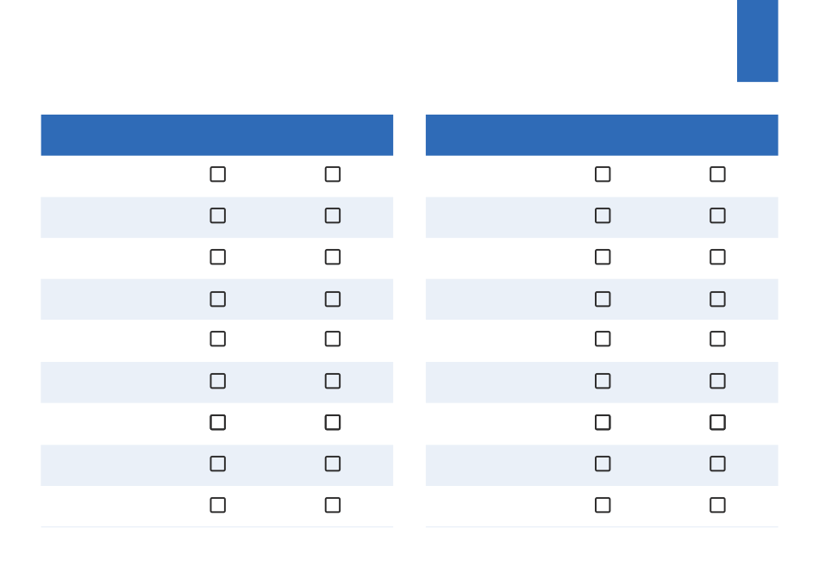Select right table's third row, first checkbox
The height and width of the screenshot is (573, 819).
tap(603, 257)
